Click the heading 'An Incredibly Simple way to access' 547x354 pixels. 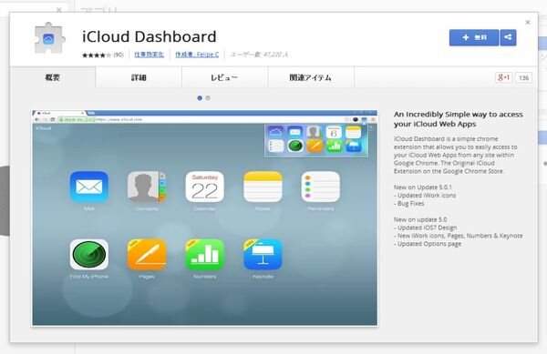(x=458, y=114)
